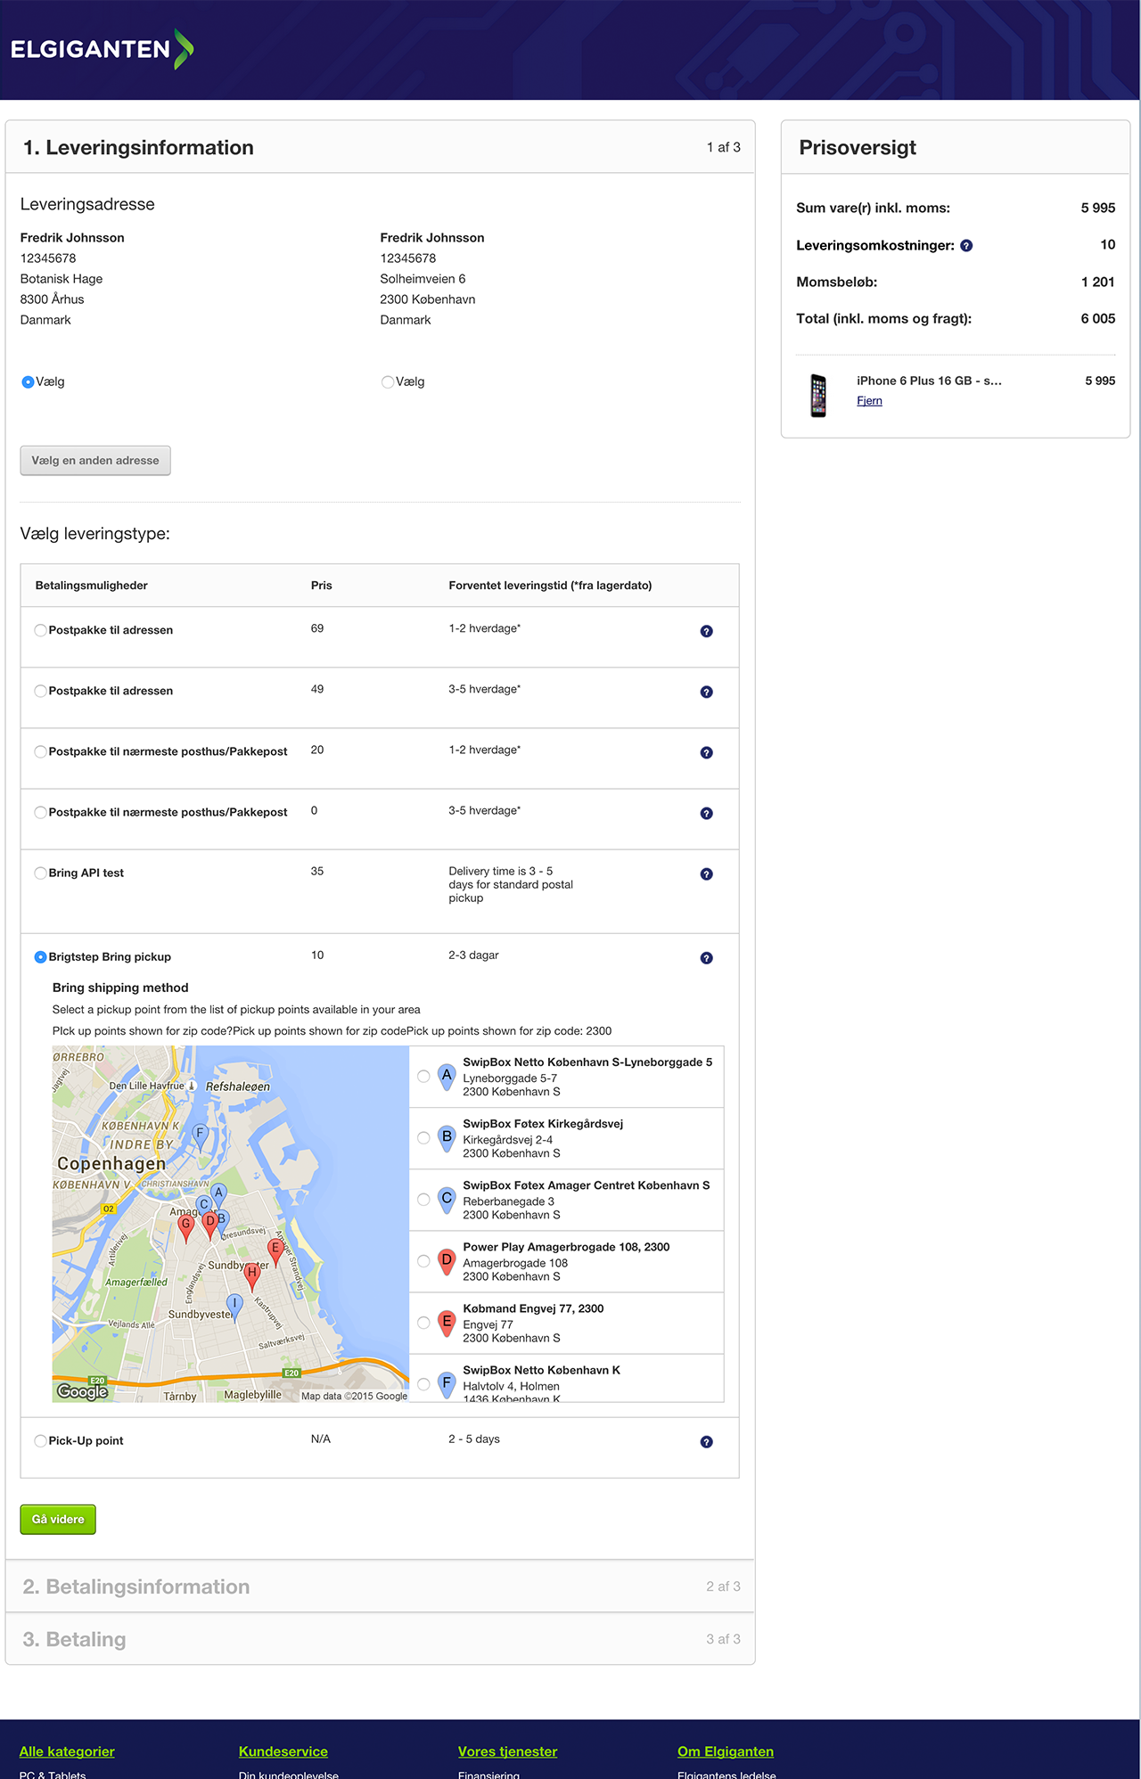1141x1779 pixels.
Task: Select Vælg for the København address
Action: (388, 382)
